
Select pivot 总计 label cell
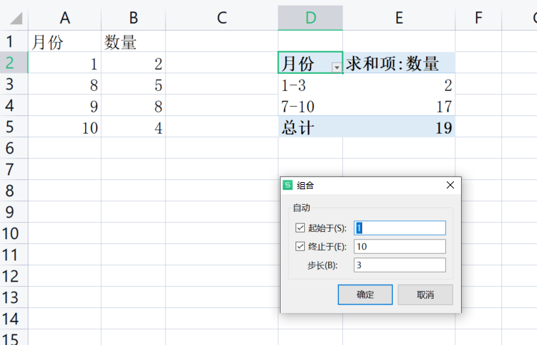(310, 127)
